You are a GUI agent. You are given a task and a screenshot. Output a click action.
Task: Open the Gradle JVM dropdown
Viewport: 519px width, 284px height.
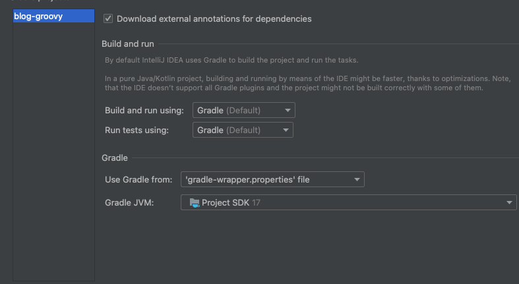point(349,202)
